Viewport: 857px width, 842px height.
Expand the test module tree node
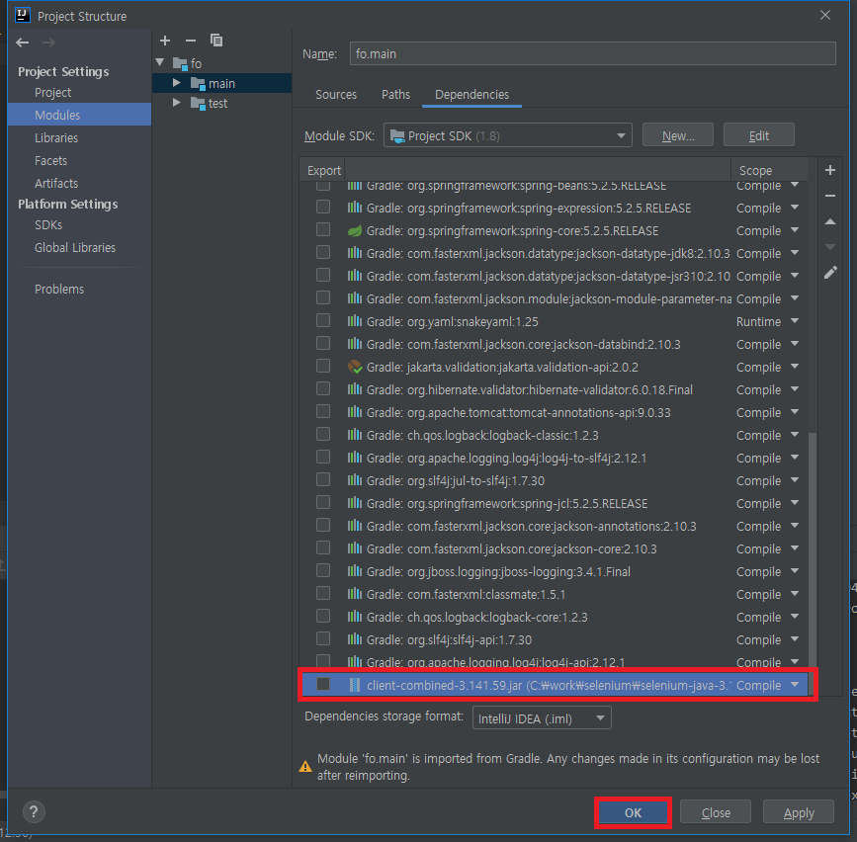point(177,103)
